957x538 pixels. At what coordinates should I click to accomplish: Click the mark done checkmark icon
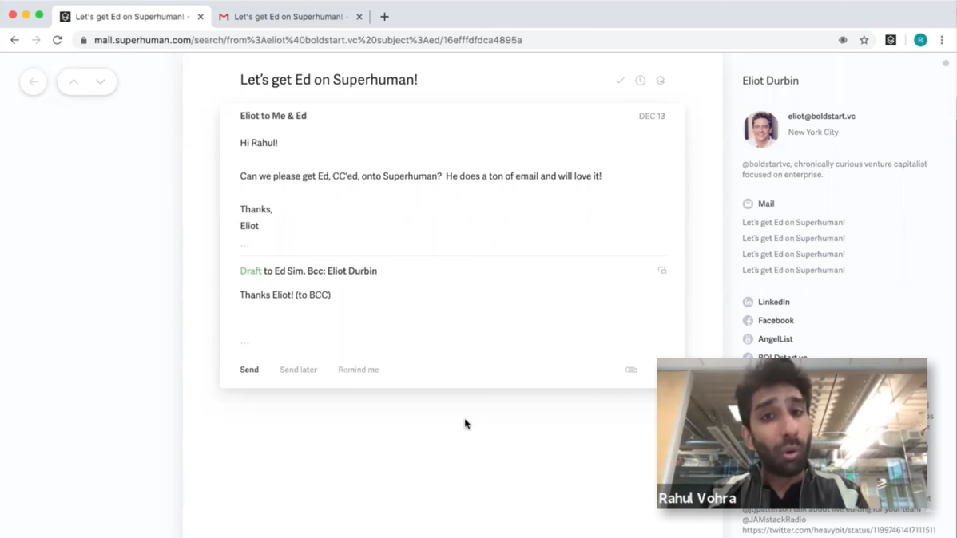[x=620, y=81]
